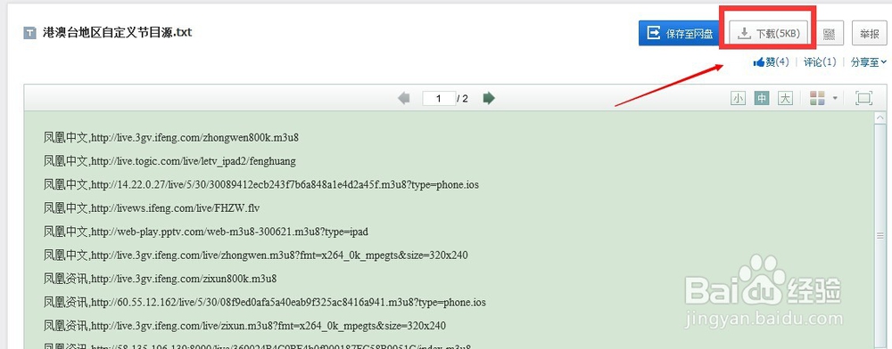892x349 pixels.
Task: Click the scrollbar up arrow
Action: point(880,118)
